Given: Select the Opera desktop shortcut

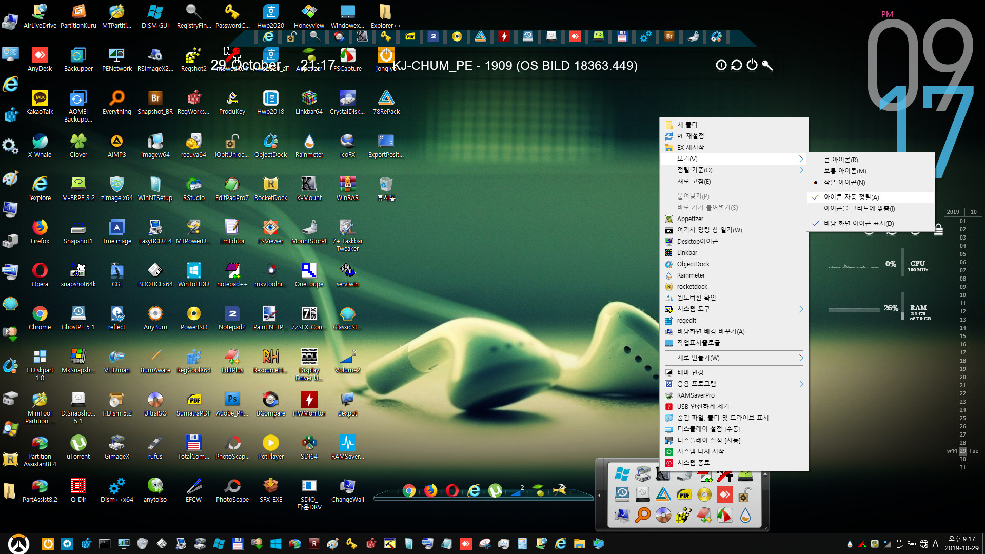Looking at the screenshot, I should click(40, 274).
